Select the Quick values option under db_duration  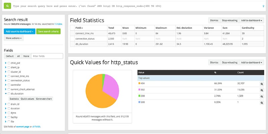pos(27,99)
